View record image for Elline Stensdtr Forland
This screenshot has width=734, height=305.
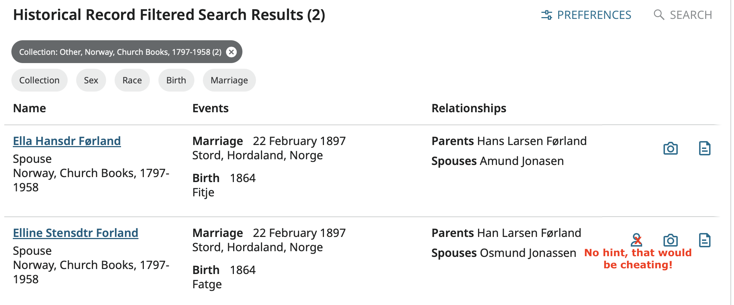click(670, 240)
